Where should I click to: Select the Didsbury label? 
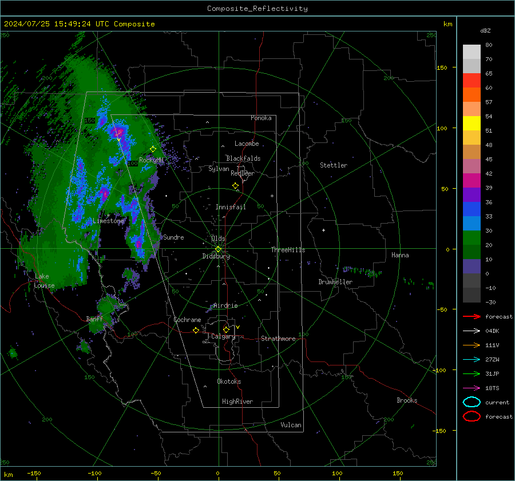[216, 256]
